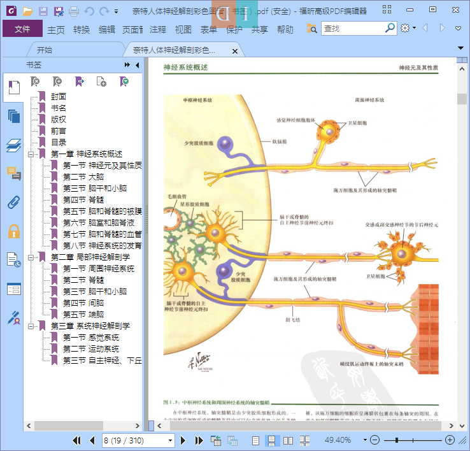470x451 pixels.
Task: Open 第二节 运动系统 bookmark
Action: [91, 349]
